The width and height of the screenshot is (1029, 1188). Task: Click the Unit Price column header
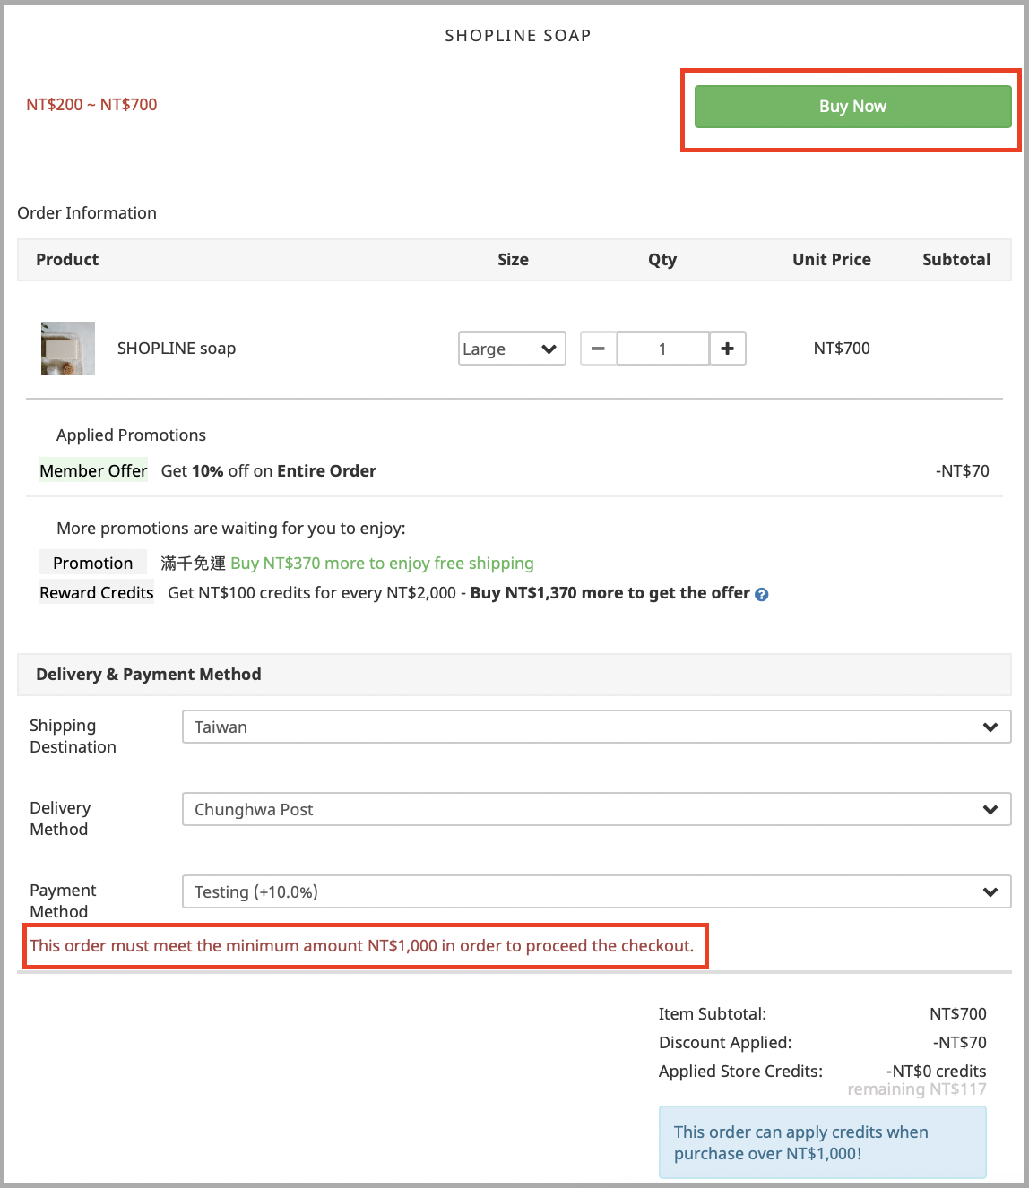coord(832,260)
